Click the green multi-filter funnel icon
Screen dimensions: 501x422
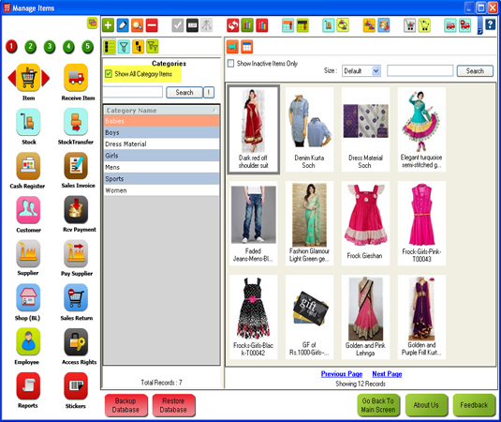[x=153, y=47]
